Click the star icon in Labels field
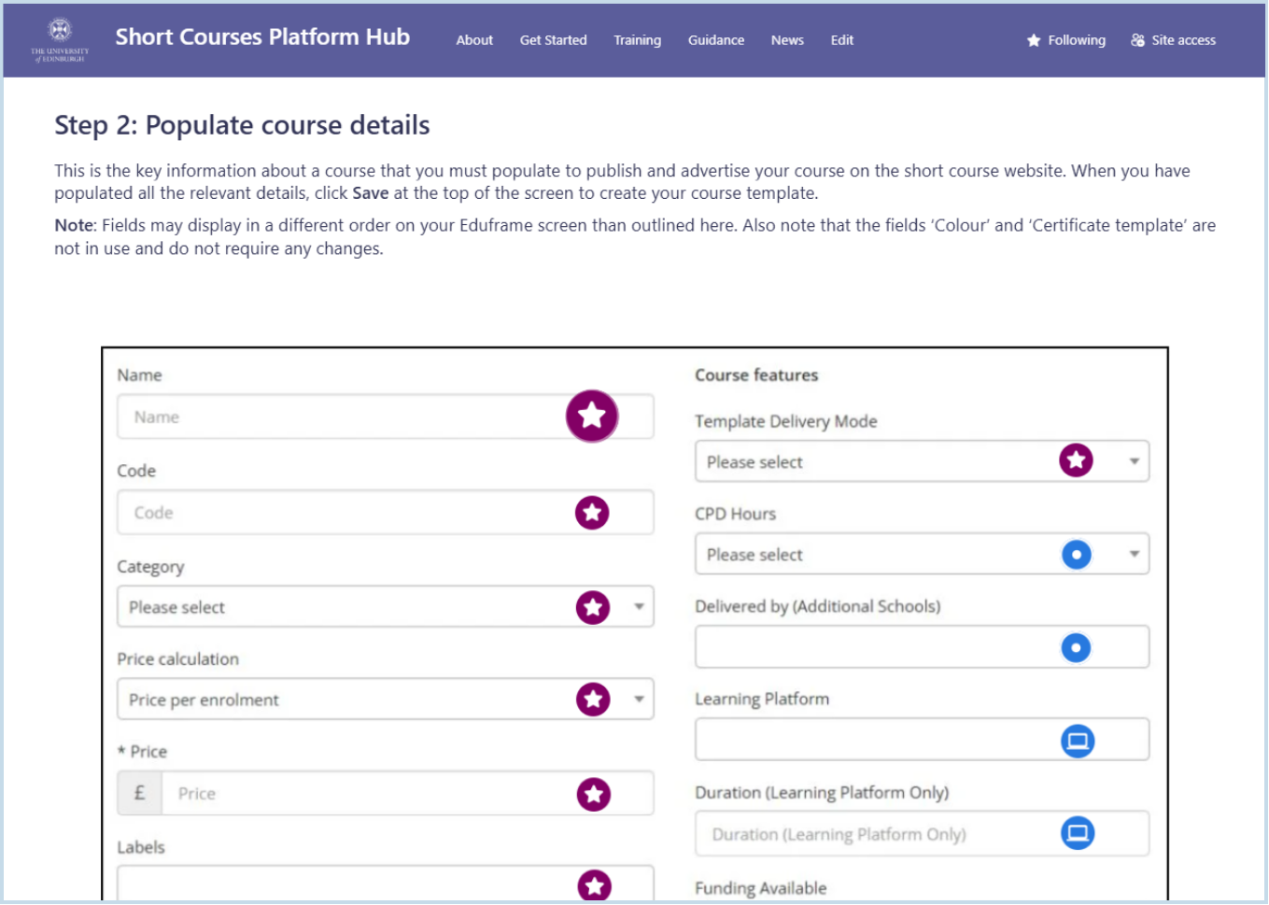 [x=594, y=884]
